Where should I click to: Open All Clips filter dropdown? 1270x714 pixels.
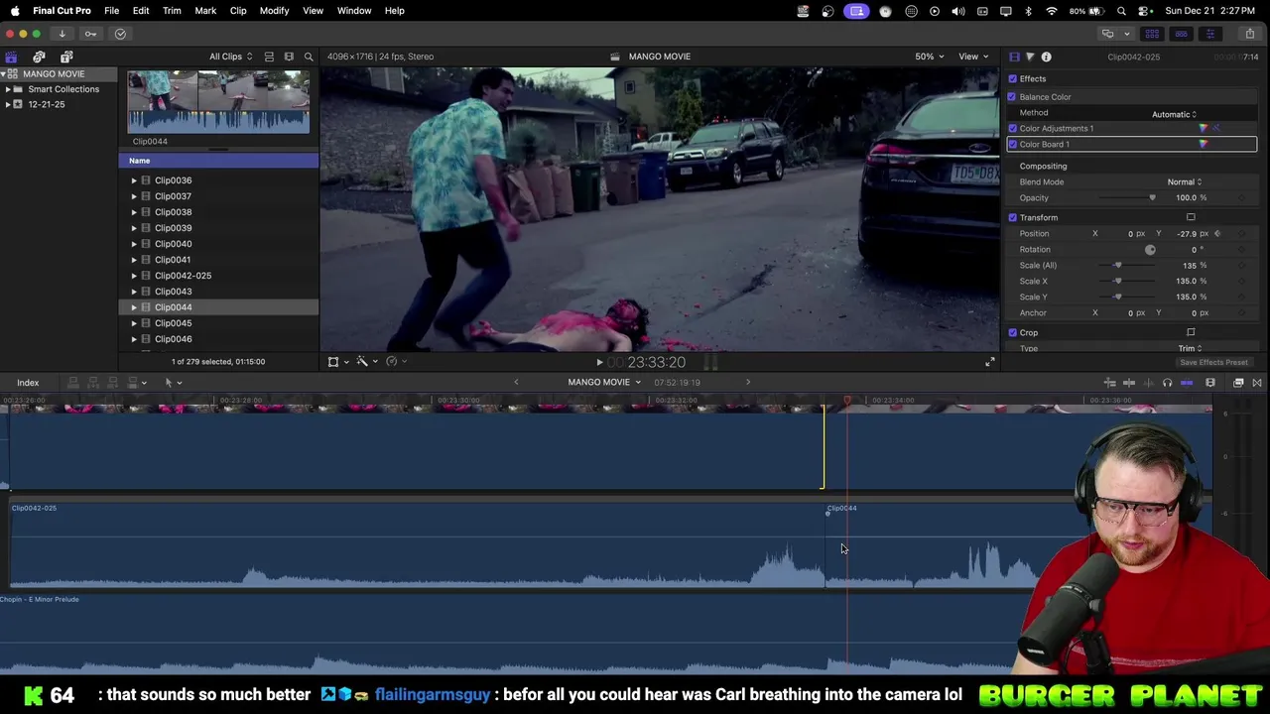click(230, 57)
